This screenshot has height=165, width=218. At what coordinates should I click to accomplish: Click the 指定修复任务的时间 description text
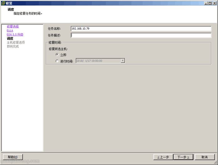[28, 13]
